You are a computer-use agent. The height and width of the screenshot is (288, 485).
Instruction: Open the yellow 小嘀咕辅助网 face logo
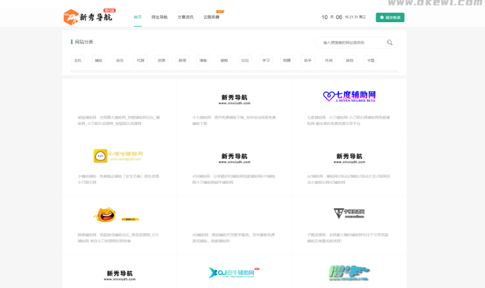click(x=118, y=155)
